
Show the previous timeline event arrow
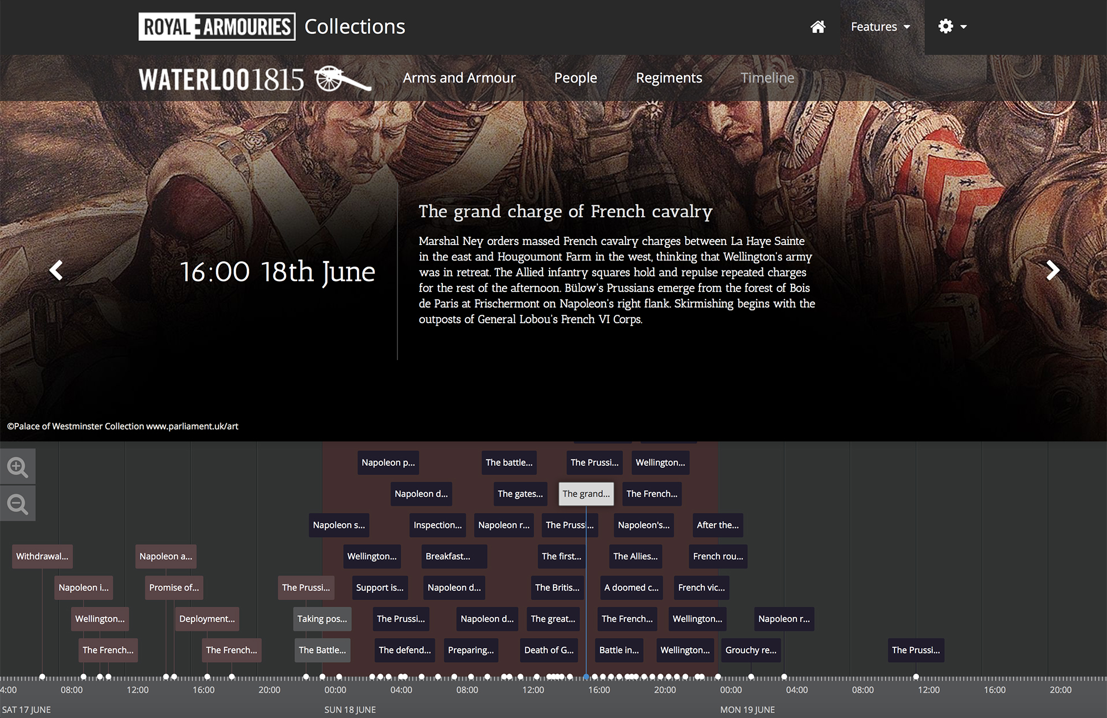[56, 270]
